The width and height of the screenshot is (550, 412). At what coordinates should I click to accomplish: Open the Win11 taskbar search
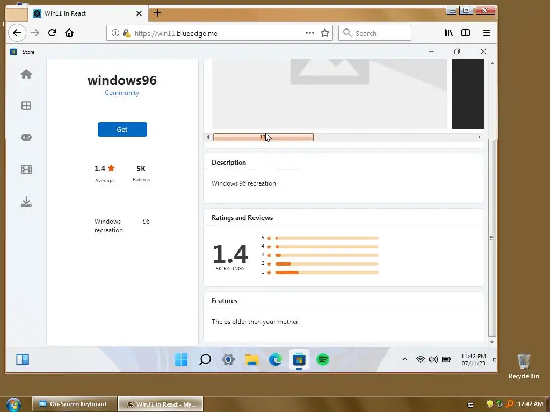click(205, 359)
